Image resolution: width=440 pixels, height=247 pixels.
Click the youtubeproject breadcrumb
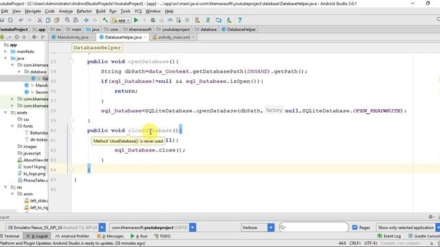(x=173, y=30)
